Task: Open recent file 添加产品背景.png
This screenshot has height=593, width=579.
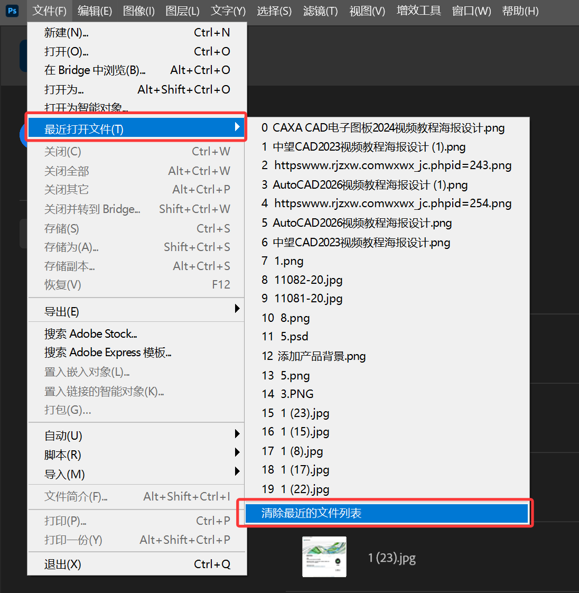Action: (x=387, y=356)
